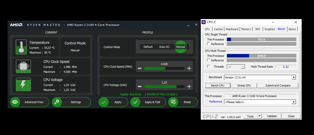Switch to the Caches tab
This screenshot has width=314, height=135.
(218, 29)
